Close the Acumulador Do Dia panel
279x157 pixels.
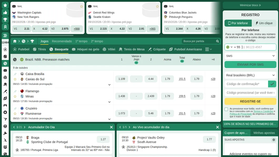pyautogui.click(x=111, y=127)
